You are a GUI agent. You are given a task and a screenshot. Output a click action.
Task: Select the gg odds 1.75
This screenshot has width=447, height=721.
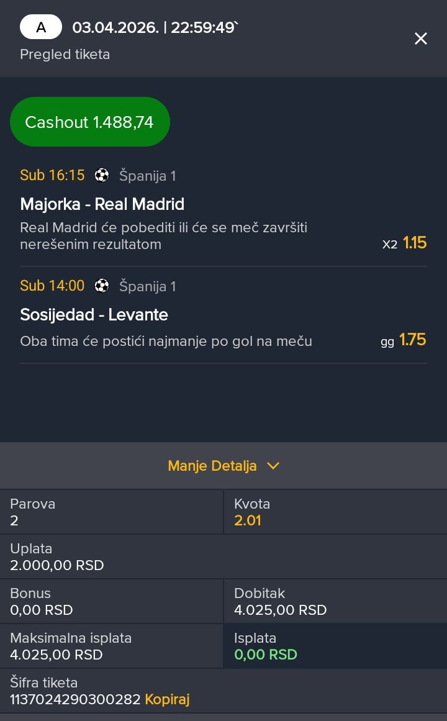click(412, 340)
